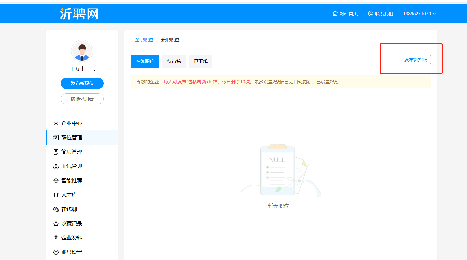Click the 发布新招聘 button
467x260 pixels.
(x=416, y=60)
